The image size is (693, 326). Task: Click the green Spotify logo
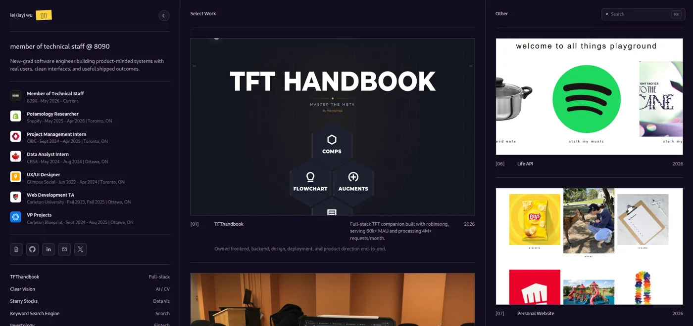587,99
